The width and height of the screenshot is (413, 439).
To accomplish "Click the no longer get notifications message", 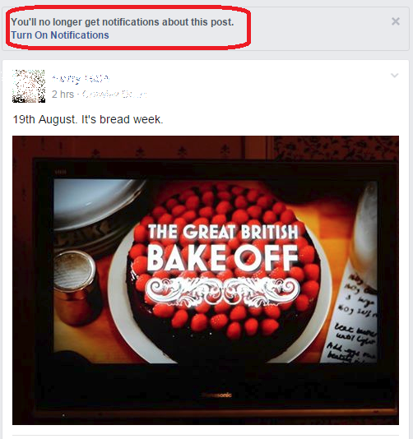I will (122, 22).
